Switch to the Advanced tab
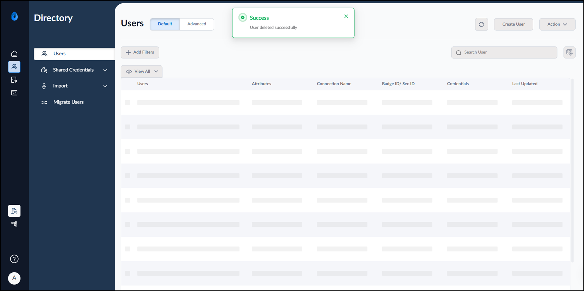Viewport: 584px width, 291px height. pos(197,24)
